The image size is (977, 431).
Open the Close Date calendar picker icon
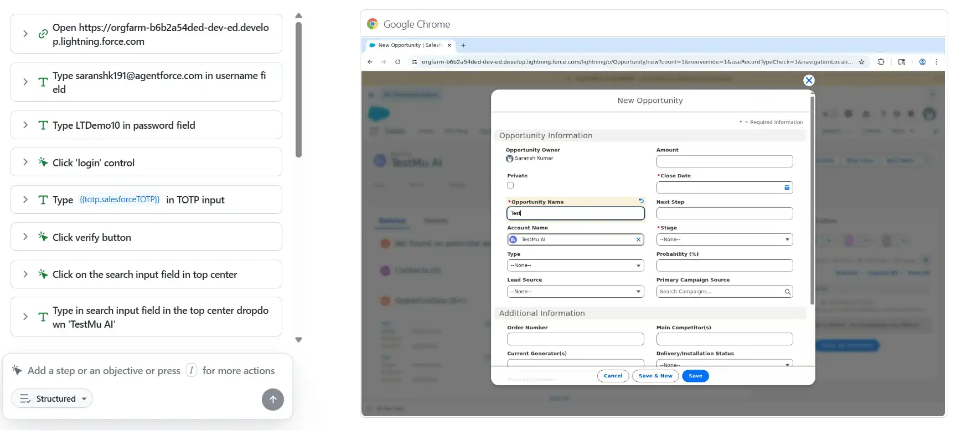tap(787, 187)
